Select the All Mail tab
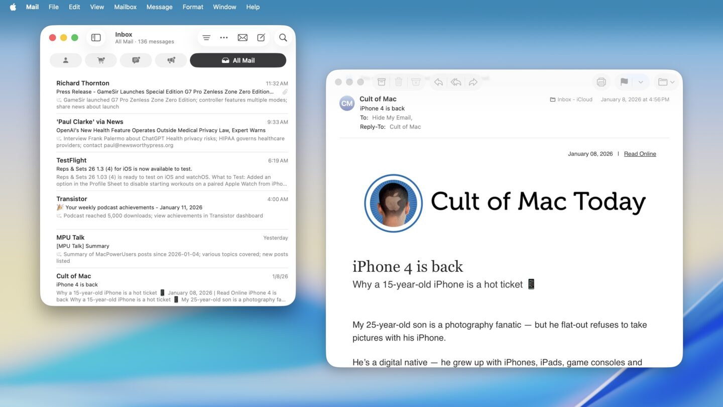The height and width of the screenshot is (407, 723). (x=238, y=60)
